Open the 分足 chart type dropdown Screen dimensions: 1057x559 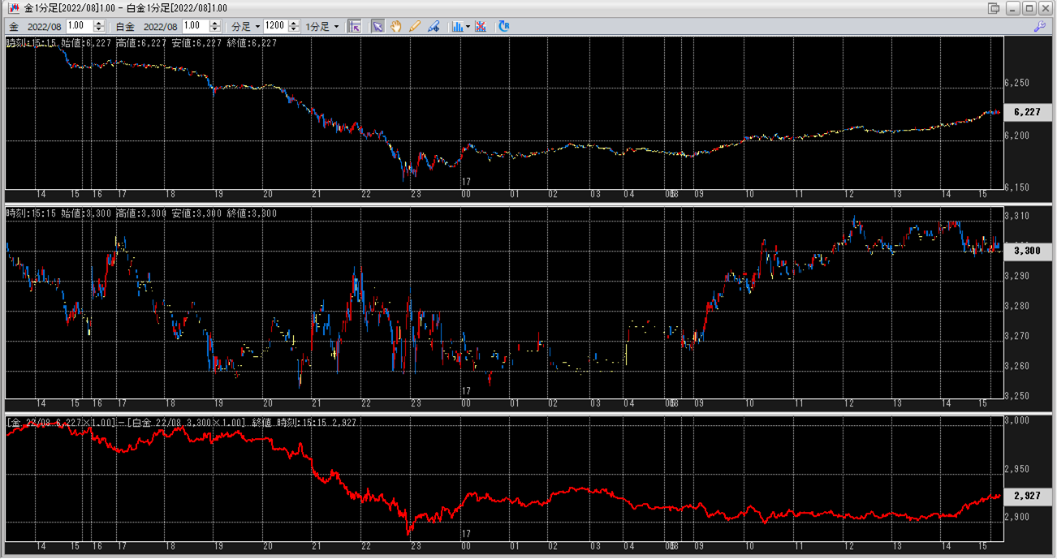coord(246,26)
